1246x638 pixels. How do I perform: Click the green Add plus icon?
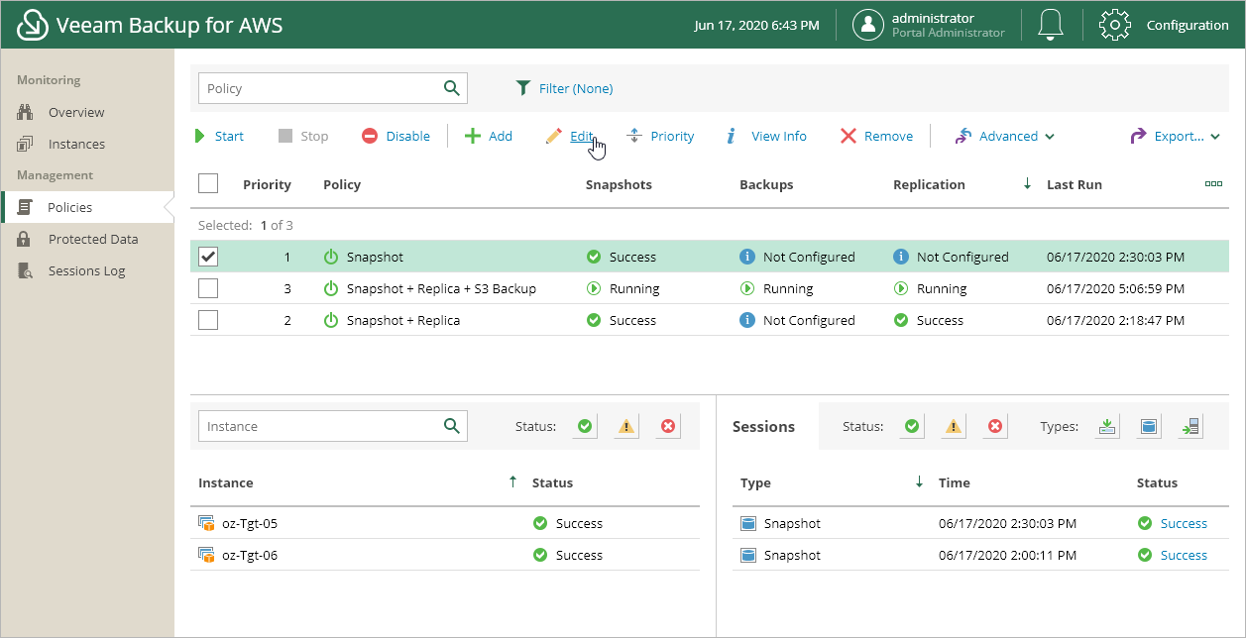click(473, 136)
